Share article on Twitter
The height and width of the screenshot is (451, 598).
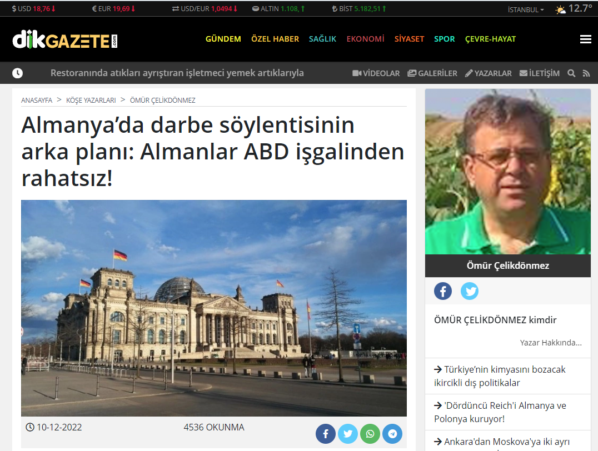(348, 434)
